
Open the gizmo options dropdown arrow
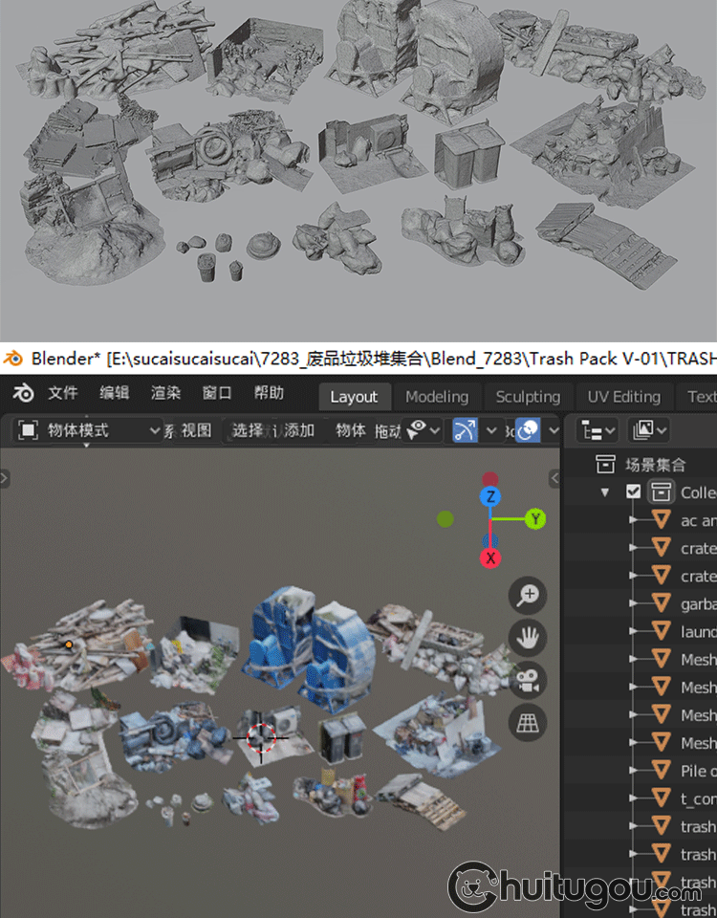pyautogui.click(x=491, y=431)
